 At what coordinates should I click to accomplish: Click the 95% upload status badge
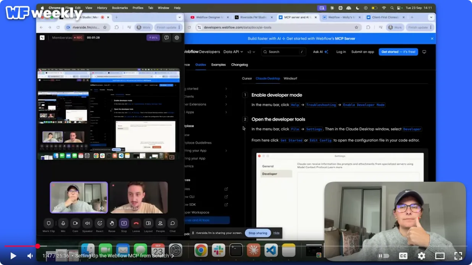click(x=153, y=38)
